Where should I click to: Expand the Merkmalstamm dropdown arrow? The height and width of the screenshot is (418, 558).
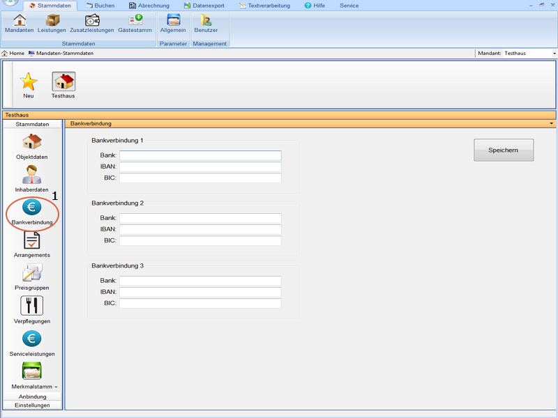coord(56,387)
